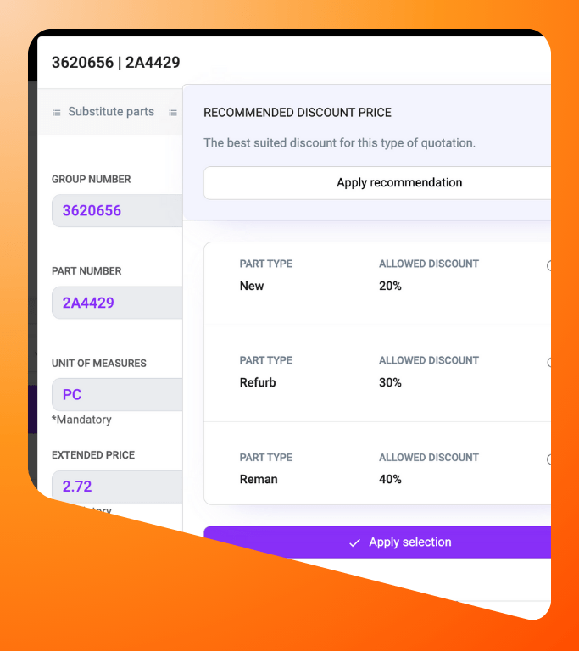Click the second list icon in tab bar

(173, 112)
